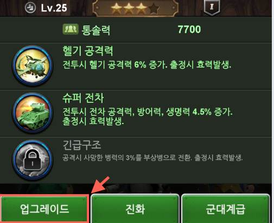274x223 pixels.
Task: Click the 3% wounded conversion description text
Action: [x=152, y=158]
